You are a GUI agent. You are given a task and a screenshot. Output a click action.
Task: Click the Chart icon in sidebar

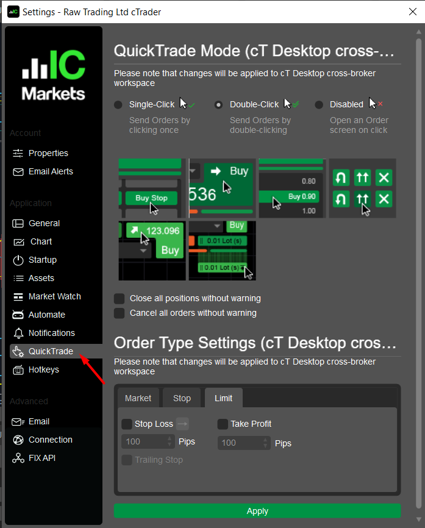[18, 242]
